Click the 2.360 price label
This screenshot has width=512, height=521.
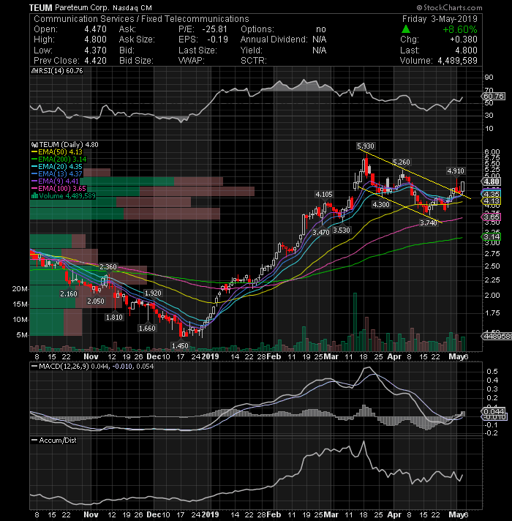pyautogui.click(x=108, y=267)
